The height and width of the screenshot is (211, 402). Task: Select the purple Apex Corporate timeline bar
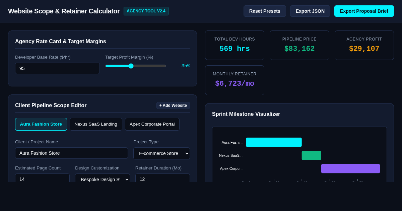coord(350,168)
